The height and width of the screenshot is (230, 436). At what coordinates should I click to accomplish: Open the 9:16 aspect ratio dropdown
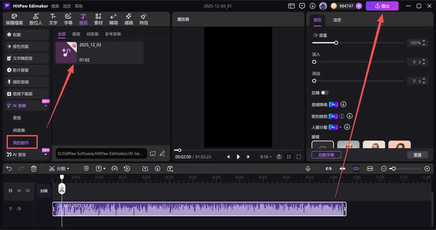[x=266, y=157]
